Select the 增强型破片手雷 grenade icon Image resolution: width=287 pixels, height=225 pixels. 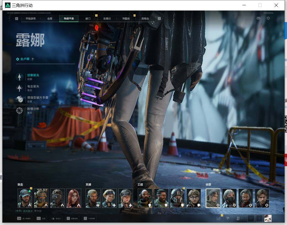click(19, 99)
